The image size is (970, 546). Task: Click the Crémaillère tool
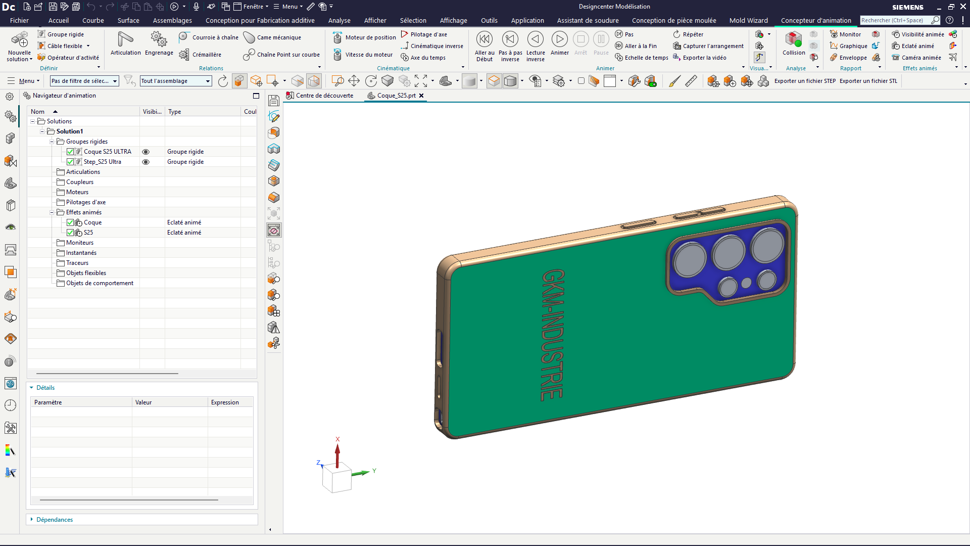[201, 55]
